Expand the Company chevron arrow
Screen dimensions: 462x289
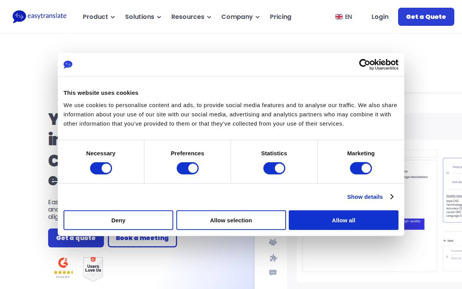pyautogui.click(x=258, y=17)
